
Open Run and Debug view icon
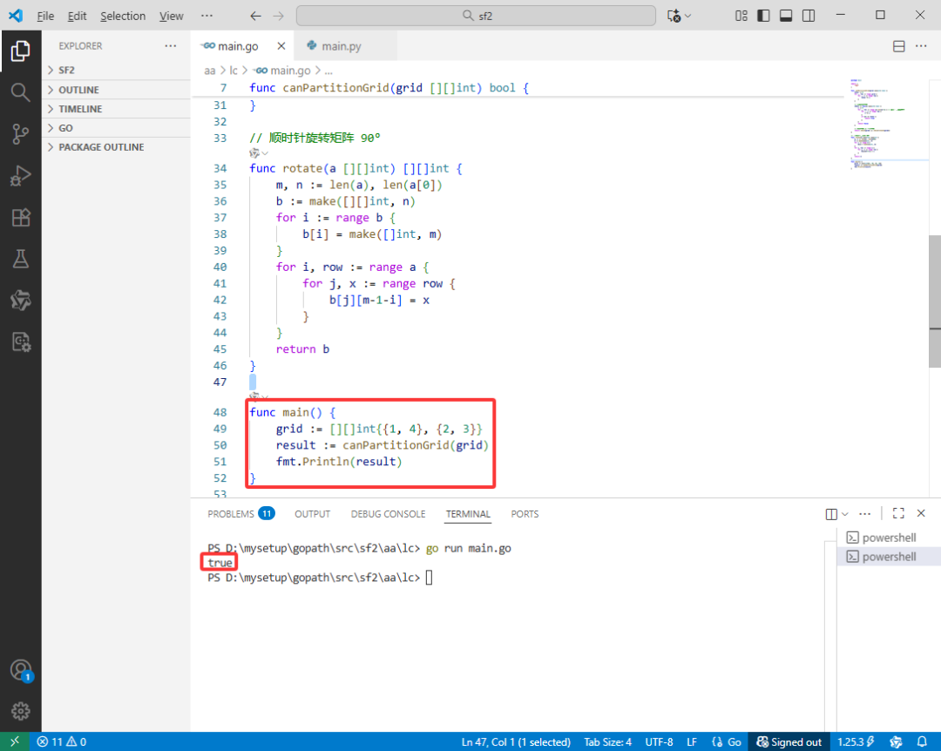point(20,176)
